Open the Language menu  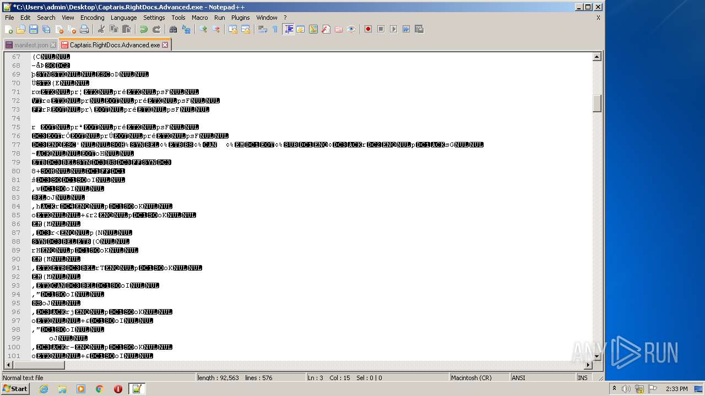(x=124, y=18)
